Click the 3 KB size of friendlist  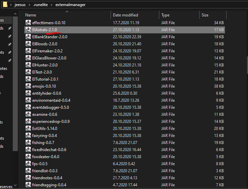pyautogui.click(x=220, y=171)
